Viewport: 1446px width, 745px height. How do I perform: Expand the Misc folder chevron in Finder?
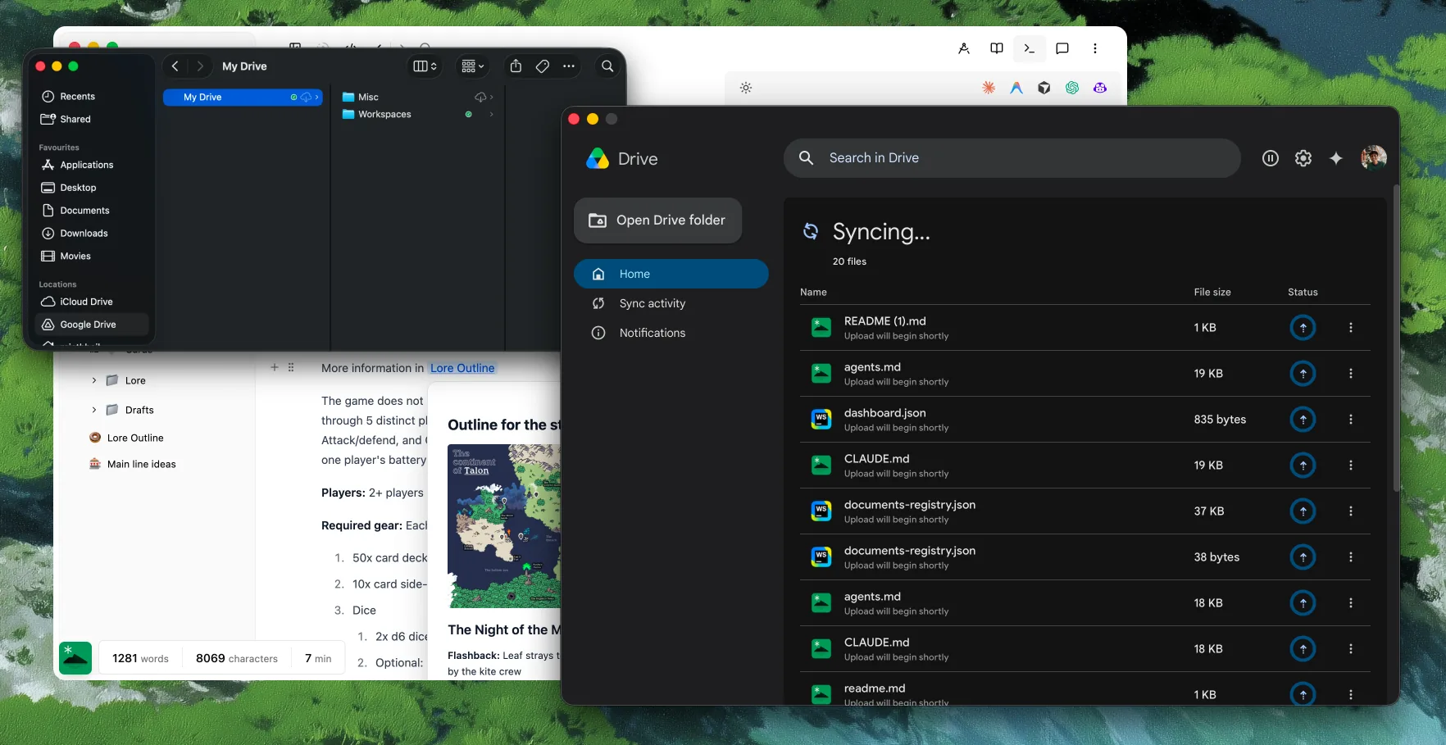tap(492, 98)
